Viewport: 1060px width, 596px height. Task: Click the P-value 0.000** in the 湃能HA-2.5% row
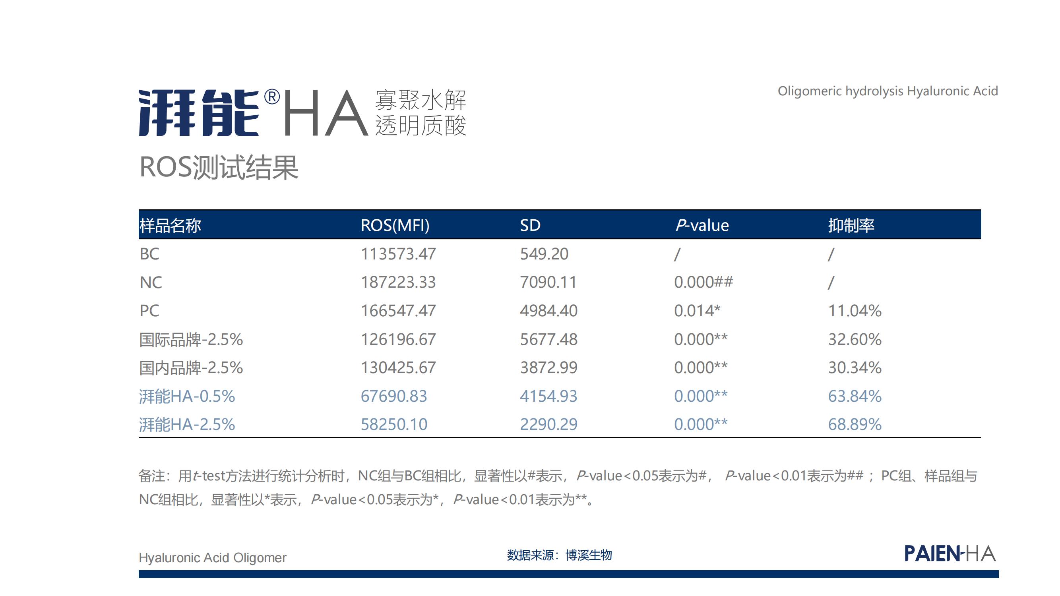click(701, 424)
